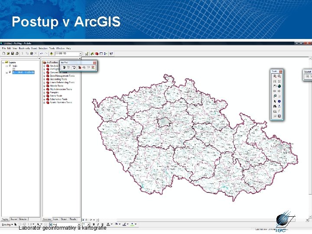Image resolution: width=312 pixels, height=234 pixels.
Task: Toggle the red ArcToolbox window icon
Action: [x=97, y=54]
